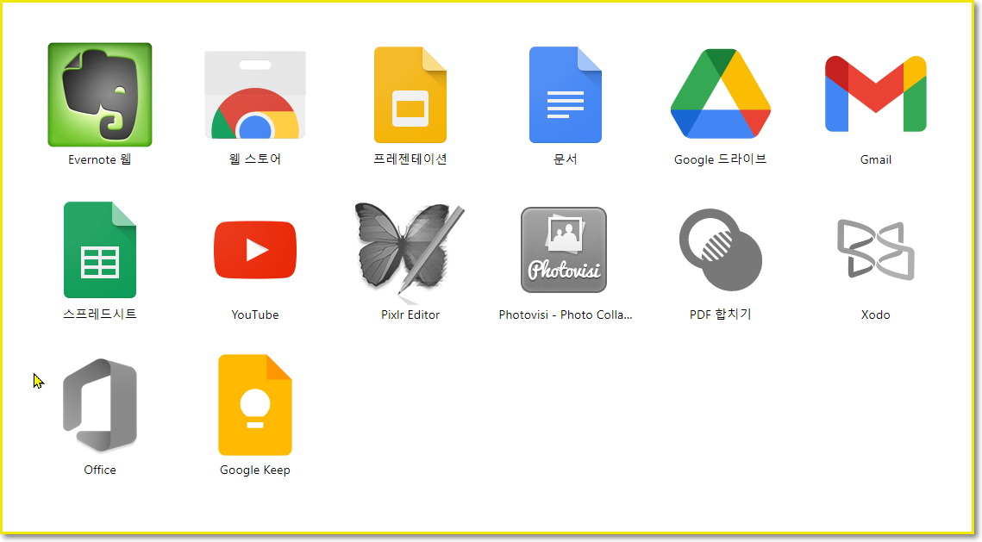
Task: Open the PDF 합치기 circles icon
Action: point(720,250)
